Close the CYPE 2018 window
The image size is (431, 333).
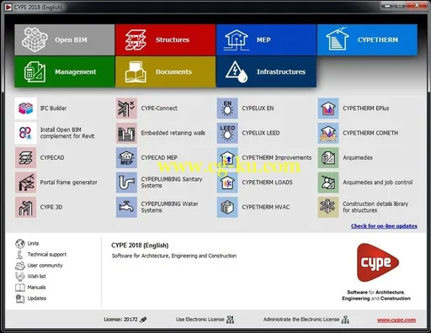click(x=417, y=5)
